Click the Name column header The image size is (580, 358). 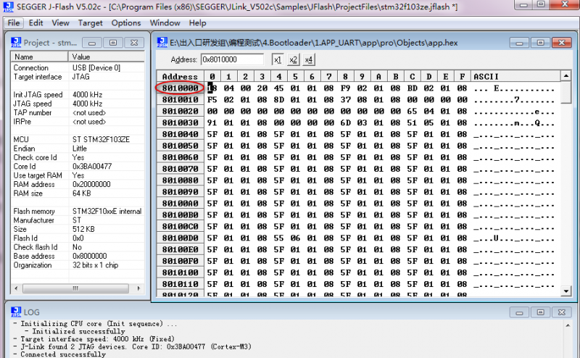(39, 57)
